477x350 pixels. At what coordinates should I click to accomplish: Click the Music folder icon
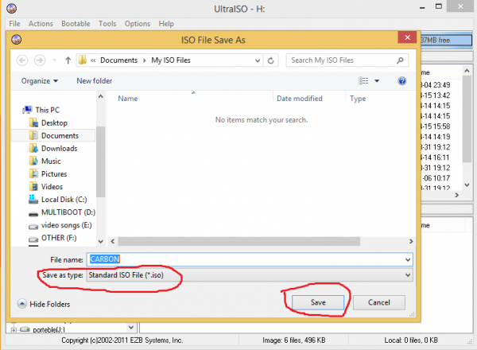(x=33, y=161)
